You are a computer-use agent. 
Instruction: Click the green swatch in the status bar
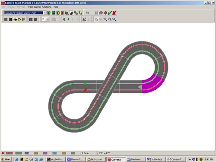point(19,153)
